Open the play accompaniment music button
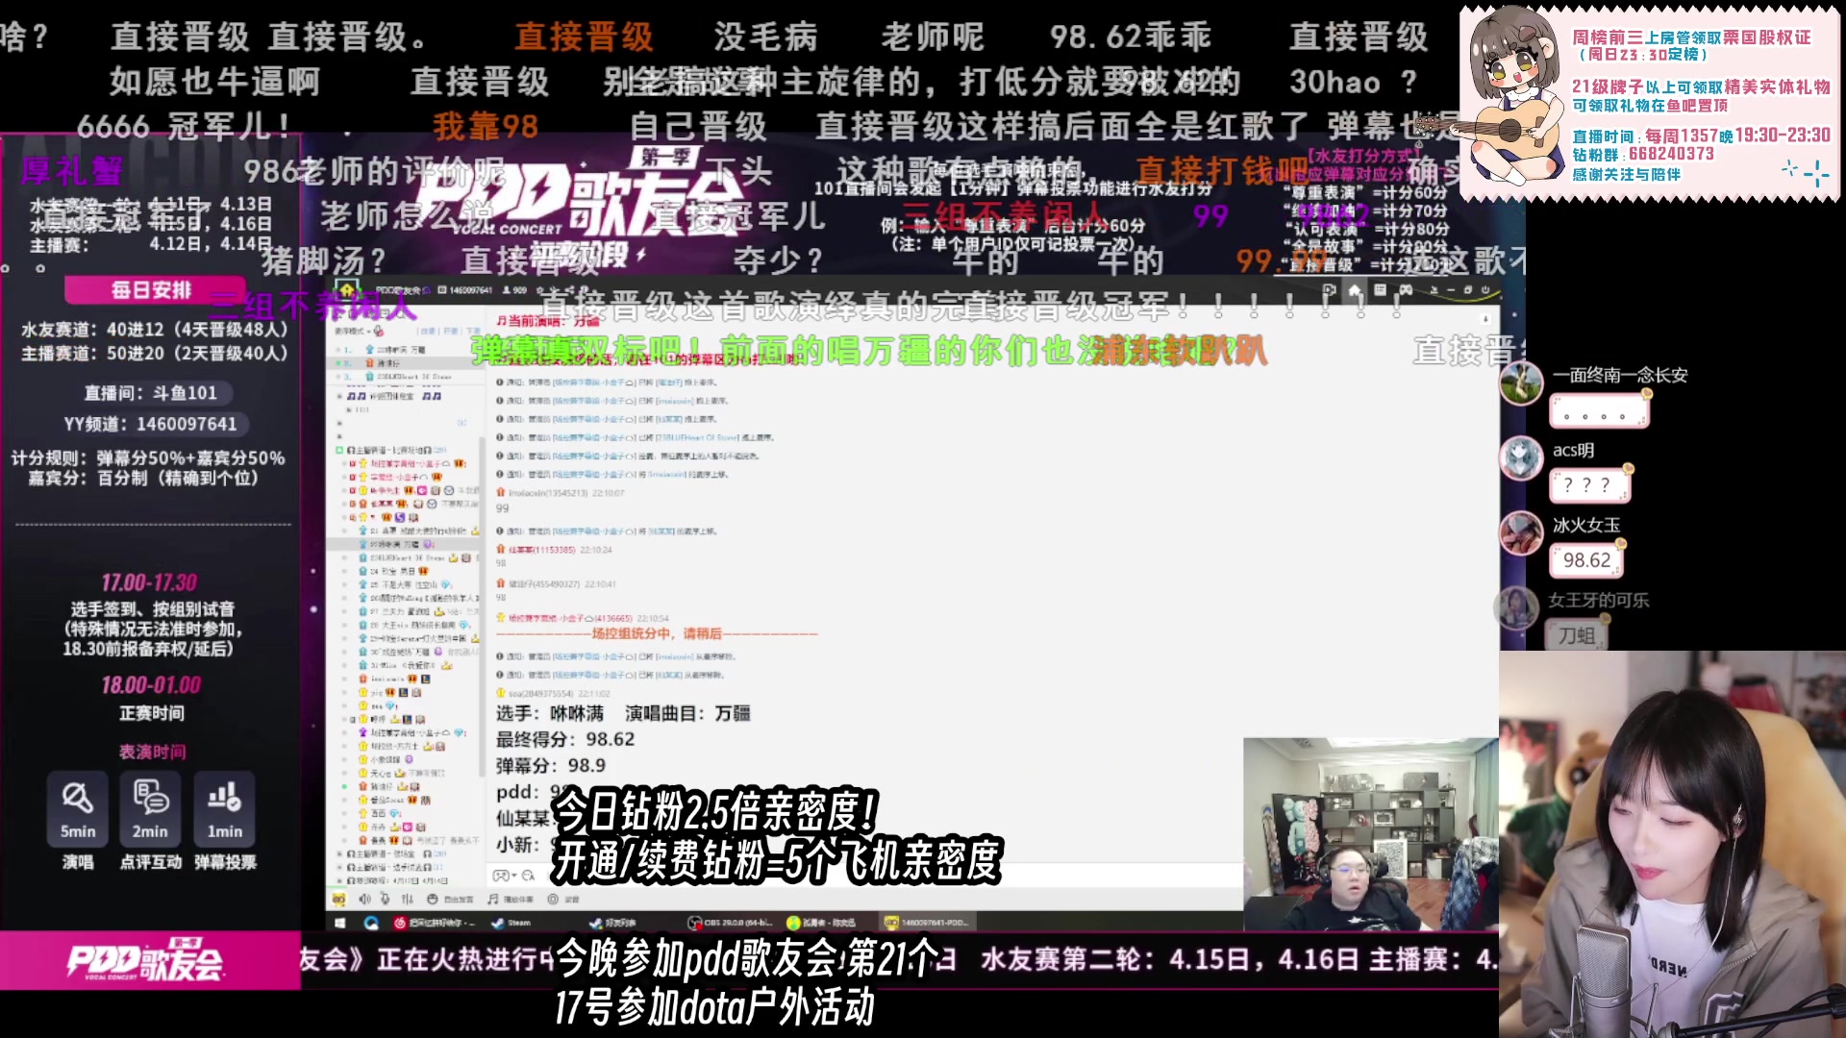 pos(510,899)
